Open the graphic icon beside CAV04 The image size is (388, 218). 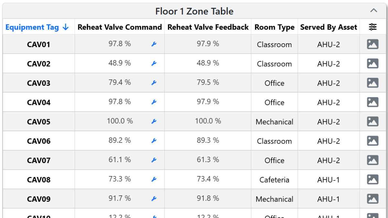coord(372,102)
